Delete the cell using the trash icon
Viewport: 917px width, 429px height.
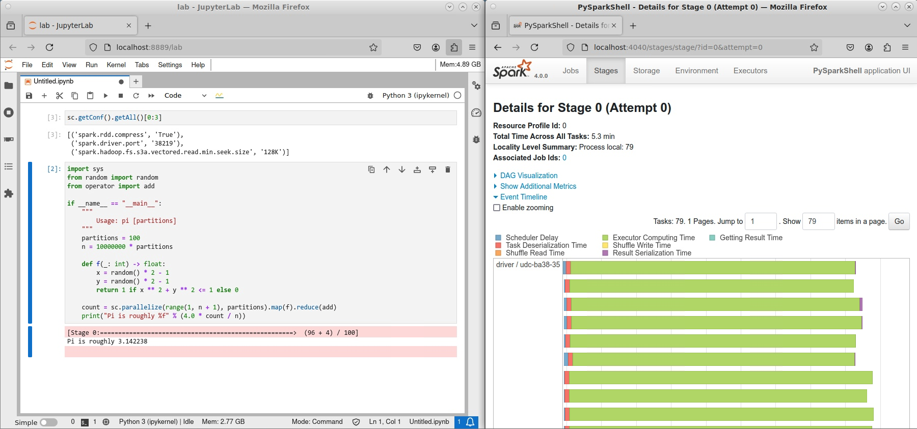(x=448, y=169)
